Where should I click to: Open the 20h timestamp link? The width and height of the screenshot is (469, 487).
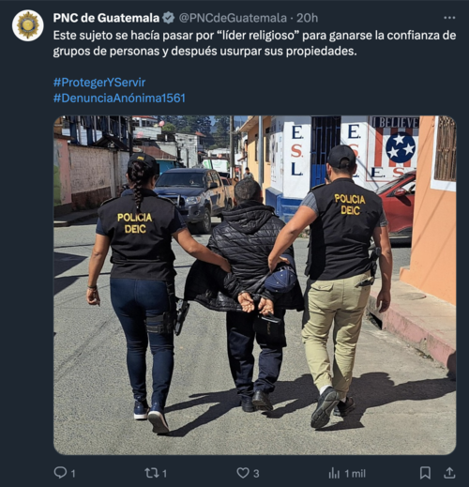[307, 18]
